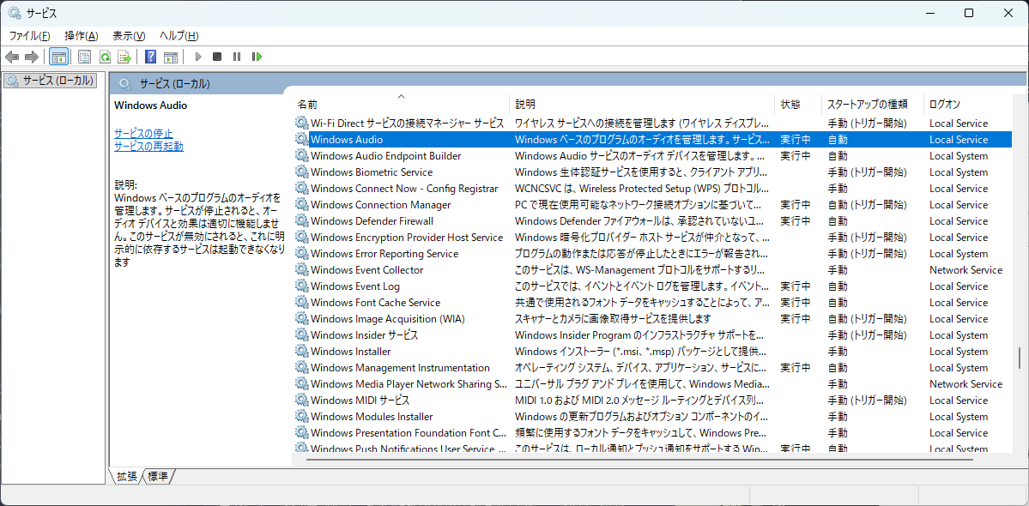The height and width of the screenshot is (506, 1029).
Task: Click the Export List toolbar icon
Action: tap(124, 57)
